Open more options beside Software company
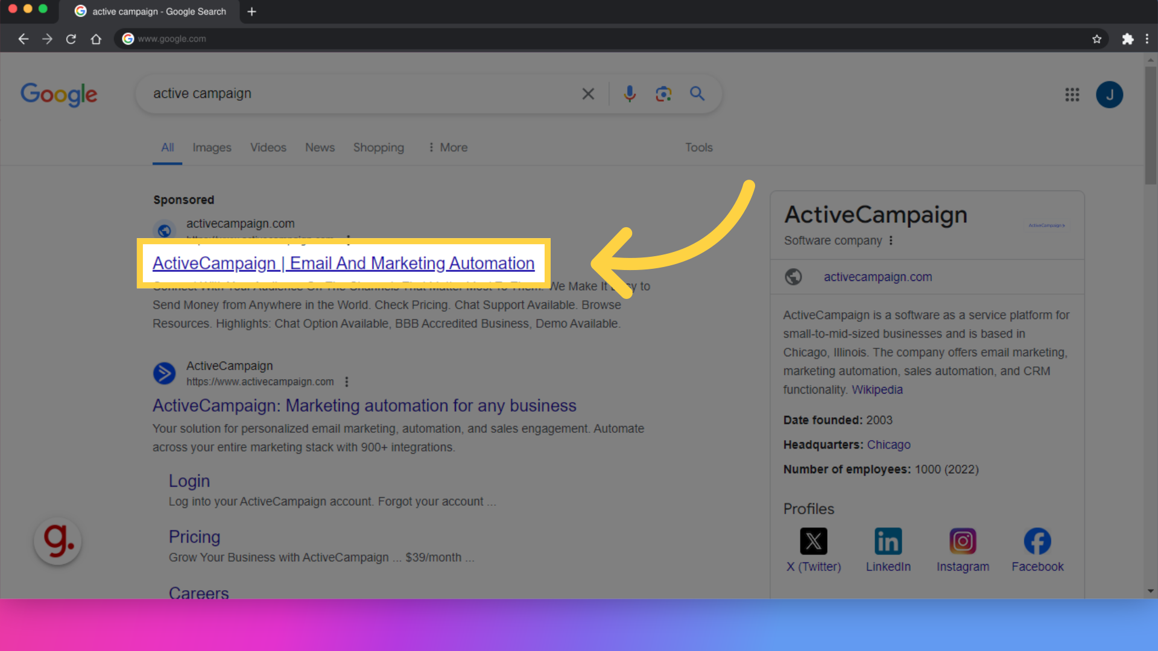 [x=891, y=241]
